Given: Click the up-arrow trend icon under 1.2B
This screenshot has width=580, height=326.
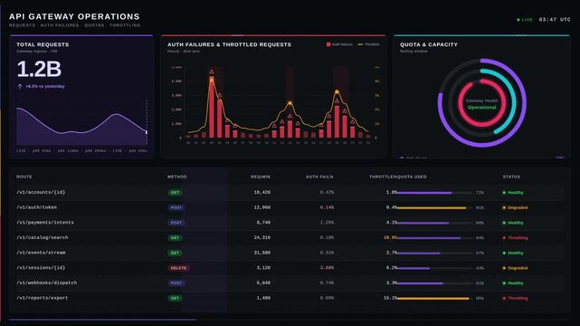Looking at the screenshot, I should click(20, 86).
